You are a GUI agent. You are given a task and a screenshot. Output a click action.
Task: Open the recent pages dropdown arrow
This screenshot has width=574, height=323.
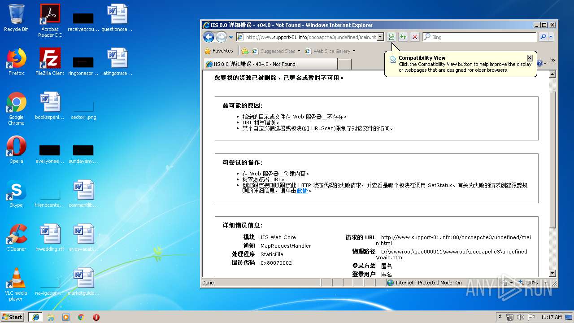[x=231, y=37]
